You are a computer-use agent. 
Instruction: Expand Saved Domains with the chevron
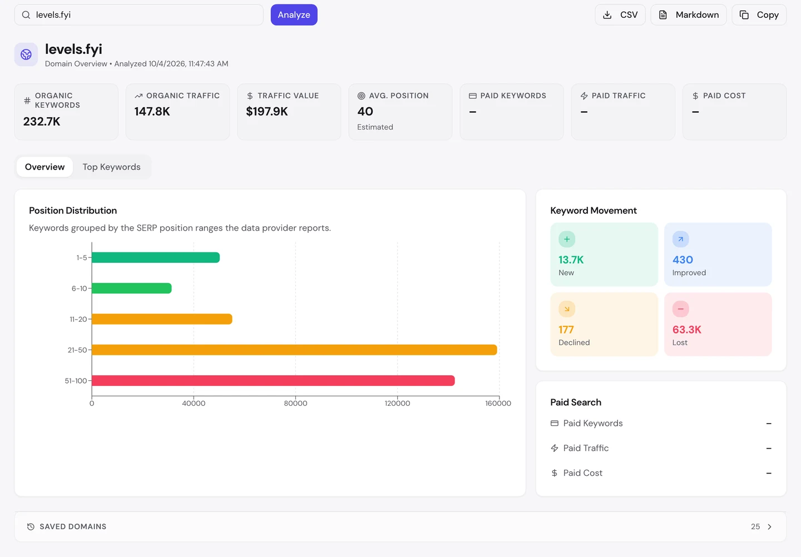(x=770, y=527)
